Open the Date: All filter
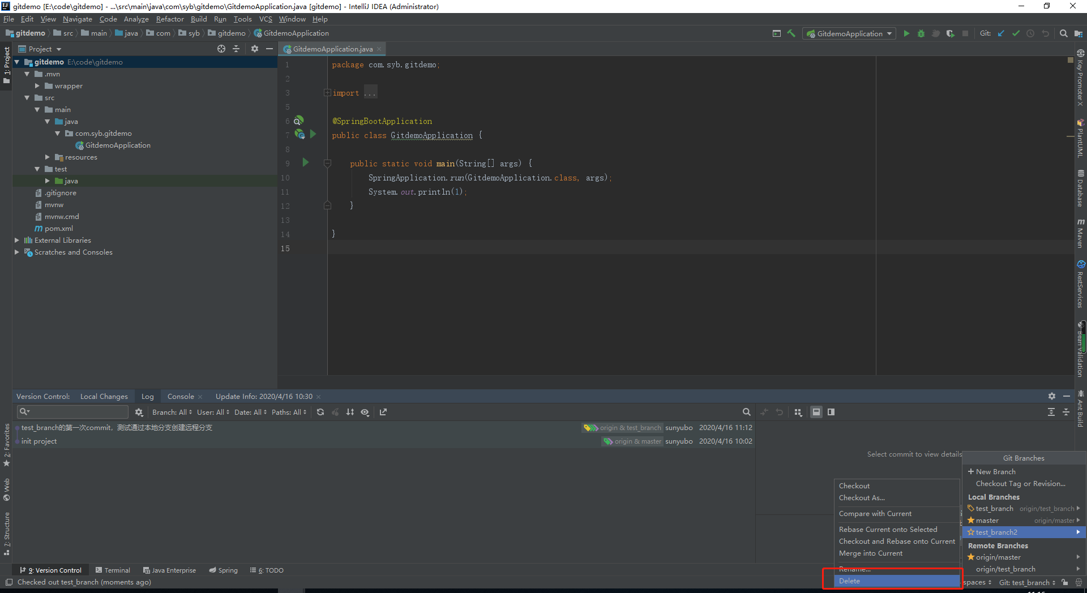The height and width of the screenshot is (593, 1087). [x=250, y=412]
